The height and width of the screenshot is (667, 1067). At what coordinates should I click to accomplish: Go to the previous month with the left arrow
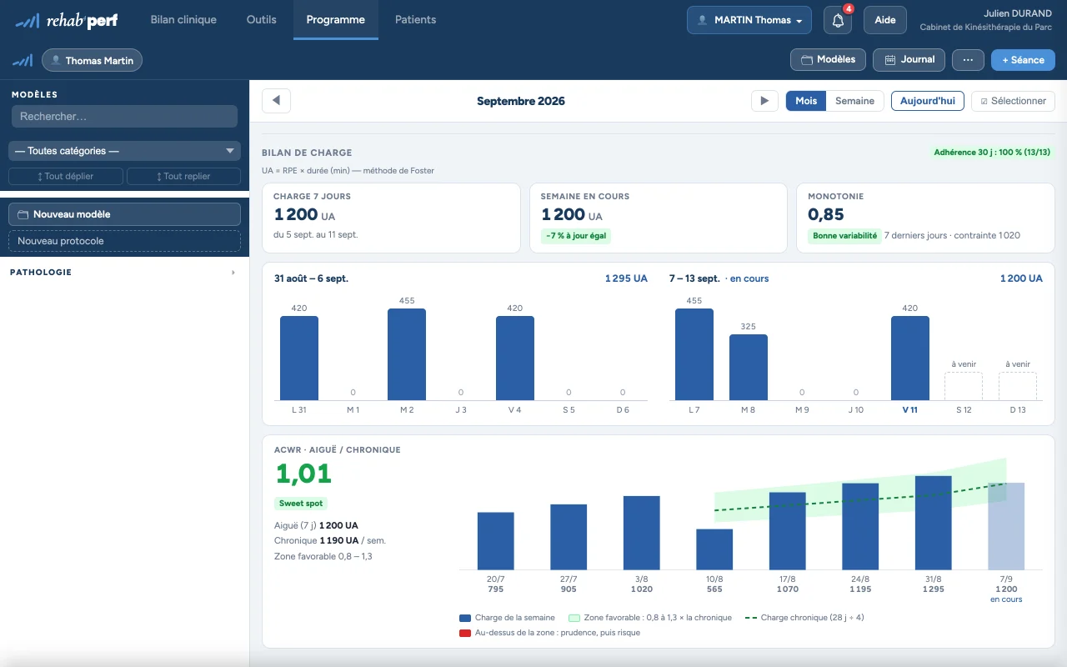tap(276, 101)
